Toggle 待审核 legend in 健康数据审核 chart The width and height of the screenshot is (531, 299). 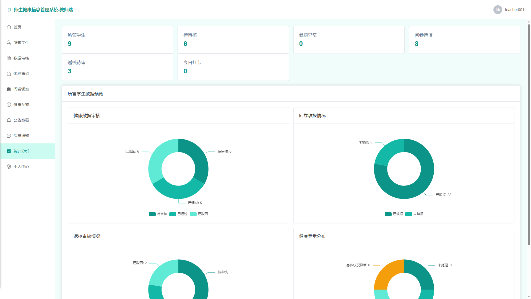(158, 214)
